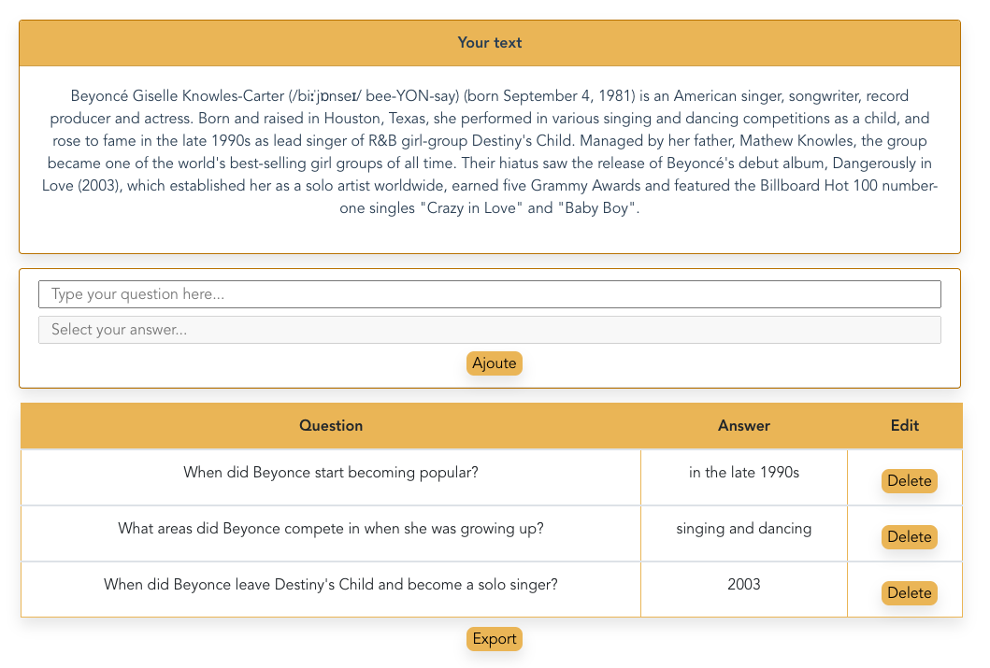990x668 pixels.
Task: Click the Ajoute button
Action: [x=495, y=363]
